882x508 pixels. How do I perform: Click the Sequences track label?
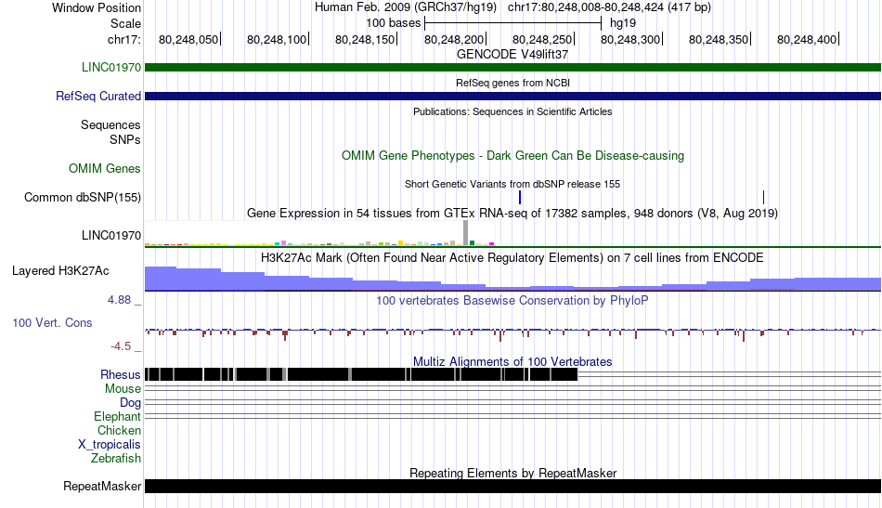click(x=110, y=124)
